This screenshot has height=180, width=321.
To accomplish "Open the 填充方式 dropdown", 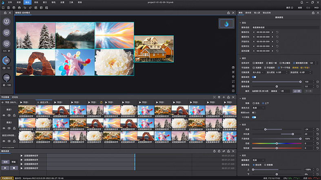I will 259,108.
